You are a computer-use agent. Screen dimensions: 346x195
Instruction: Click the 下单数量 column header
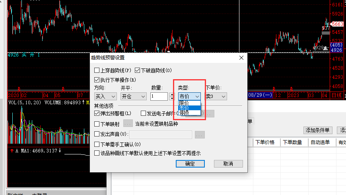tap(292, 142)
